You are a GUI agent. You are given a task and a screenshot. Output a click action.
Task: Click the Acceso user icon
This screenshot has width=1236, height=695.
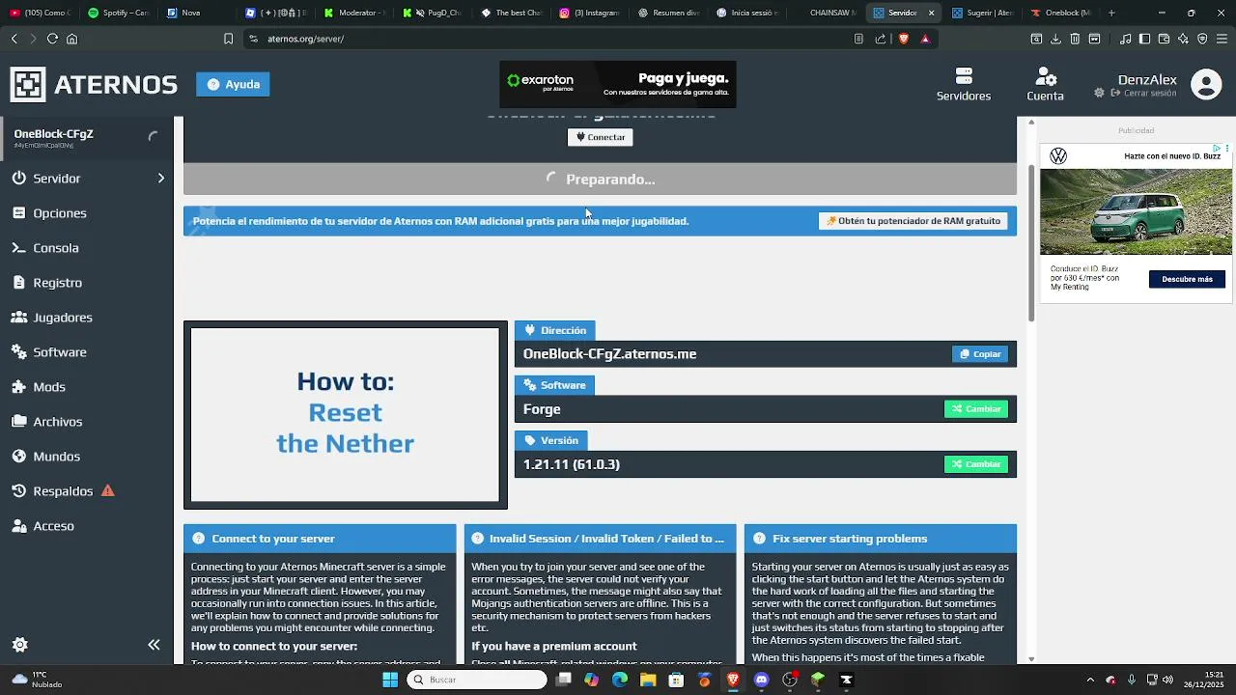[18, 526]
